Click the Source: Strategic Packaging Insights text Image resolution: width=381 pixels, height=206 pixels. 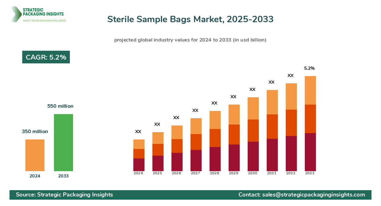click(x=64, y=195)
